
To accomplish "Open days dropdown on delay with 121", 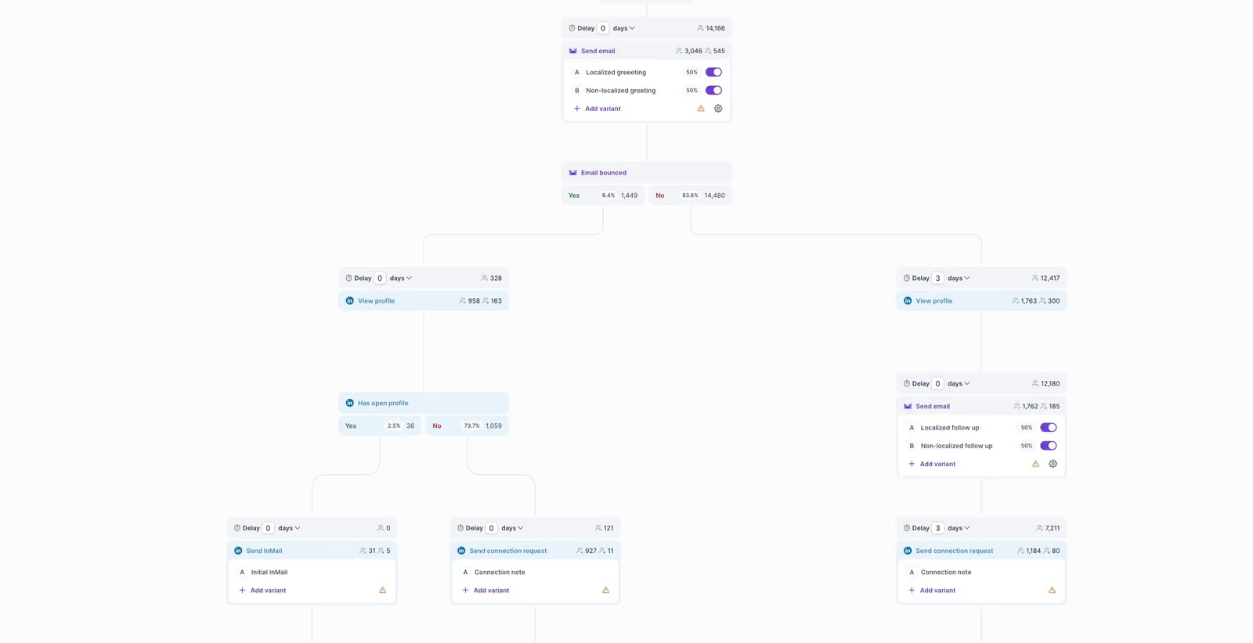I will tap(512, 528).
